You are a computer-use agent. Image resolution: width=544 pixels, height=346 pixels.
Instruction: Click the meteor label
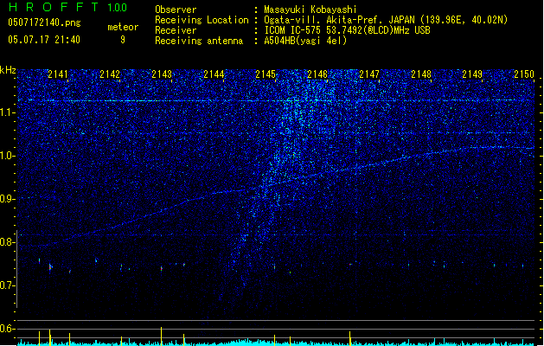123,27
